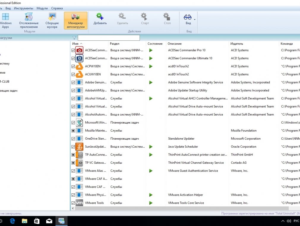Sort by the Состояние column header
This screenshot has width=300, height=226.
tap(156, 44)
